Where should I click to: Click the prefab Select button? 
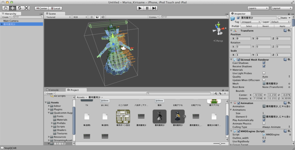[249, 26]
